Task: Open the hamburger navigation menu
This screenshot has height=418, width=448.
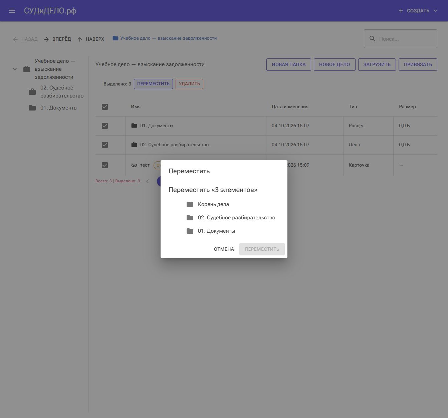Action: pos(12,11)
